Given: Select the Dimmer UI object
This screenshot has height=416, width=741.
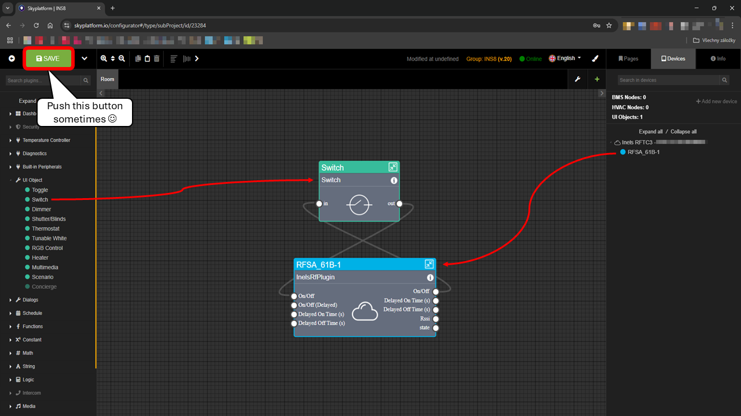Looking at the screenshot, I should [41, 209].
